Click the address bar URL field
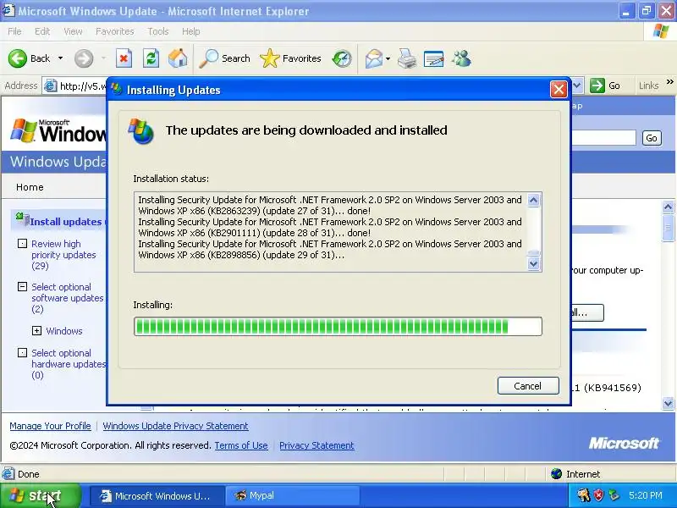This screenshot has height=508, width=677. (x=75, y=86)
